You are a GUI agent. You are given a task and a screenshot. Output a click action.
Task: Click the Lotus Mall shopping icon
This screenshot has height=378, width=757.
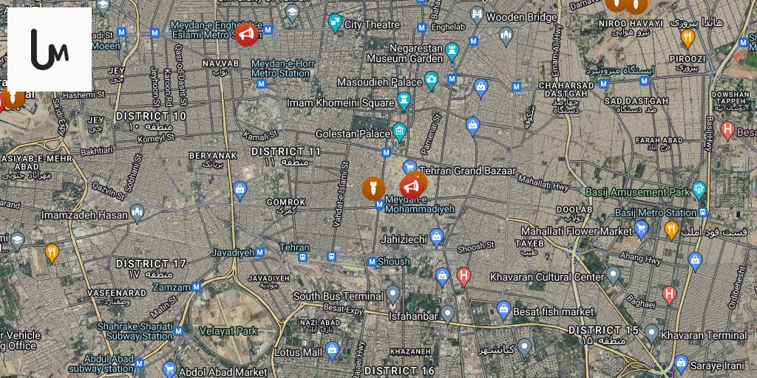[x=332, y=351]
